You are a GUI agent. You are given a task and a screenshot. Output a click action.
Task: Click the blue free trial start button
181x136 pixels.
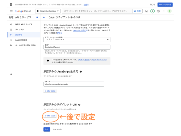click(x=165, y=5)
